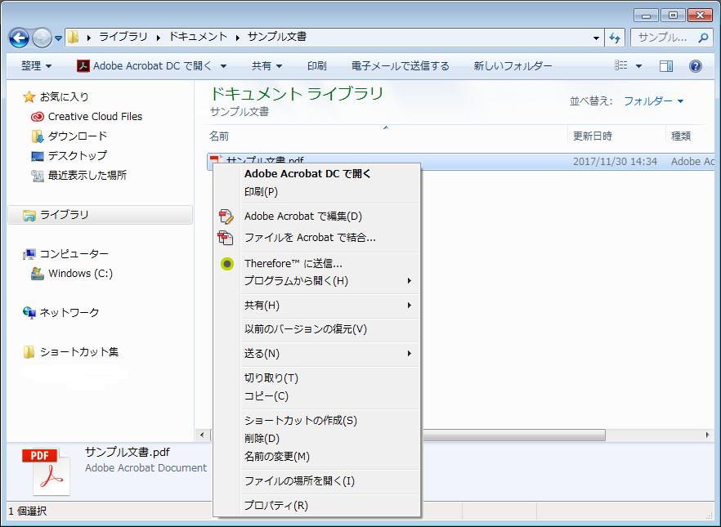Open the 共有 toolbar dropdown
The width and height of the screenshot is (721, 527).
coord(266,66)
